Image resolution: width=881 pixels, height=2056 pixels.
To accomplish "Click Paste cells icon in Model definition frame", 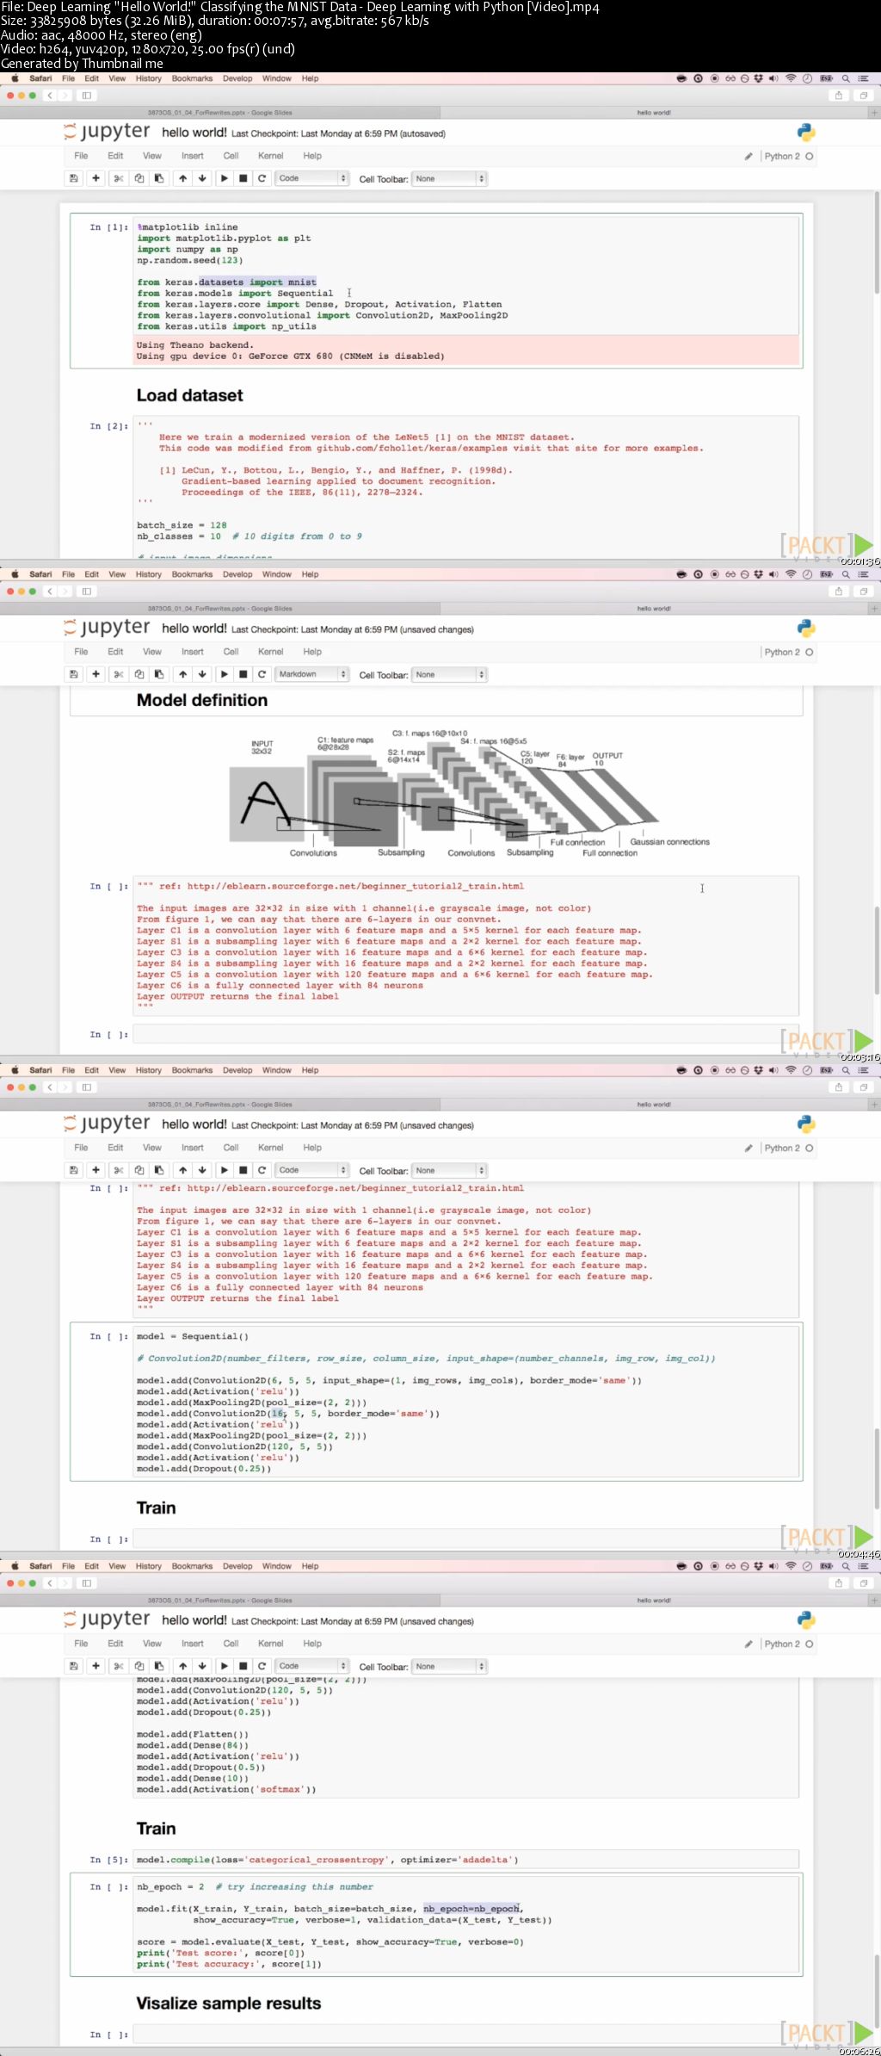I will coord(159,674).
